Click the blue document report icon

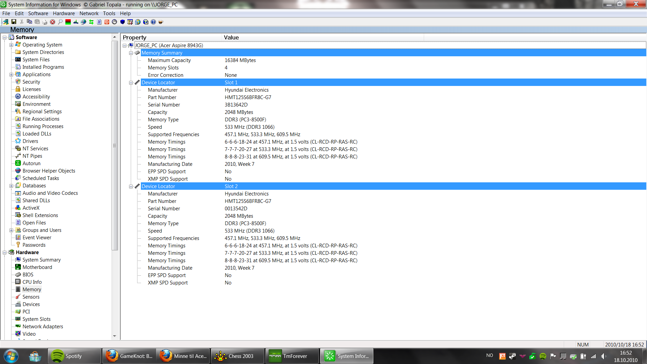pos(99,22)
